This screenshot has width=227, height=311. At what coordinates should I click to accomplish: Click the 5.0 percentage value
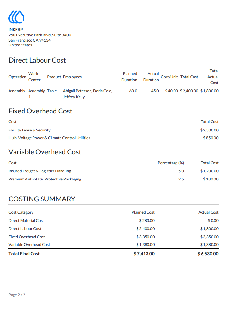point(181,171)
